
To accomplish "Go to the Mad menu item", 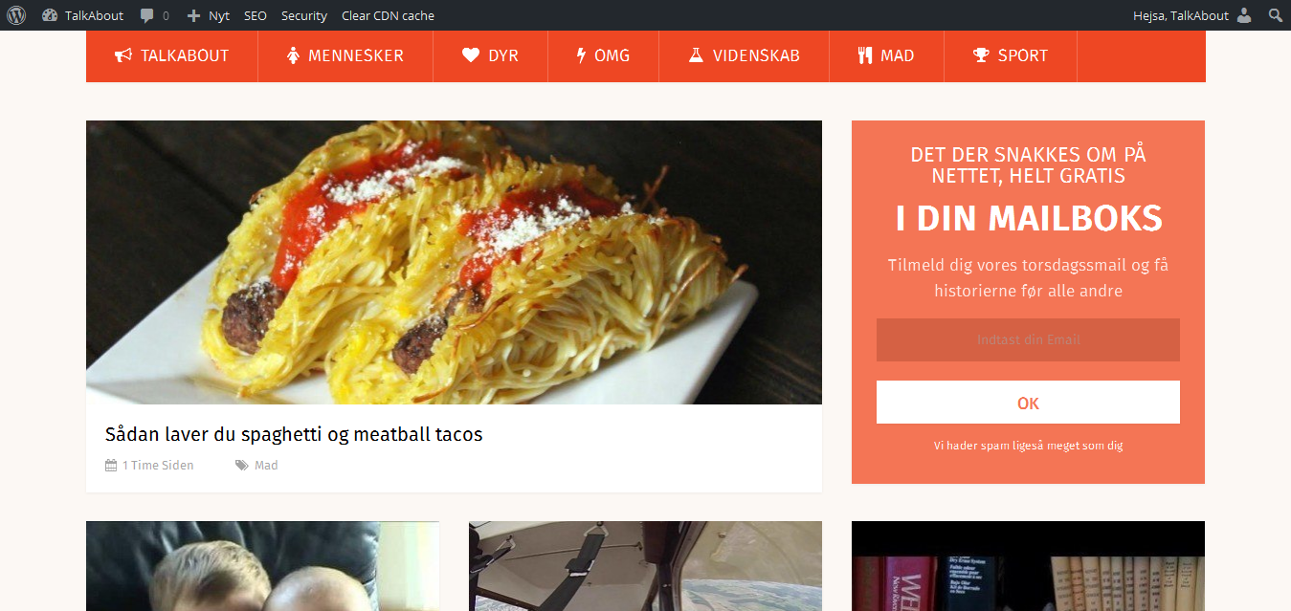I will 886,55.
